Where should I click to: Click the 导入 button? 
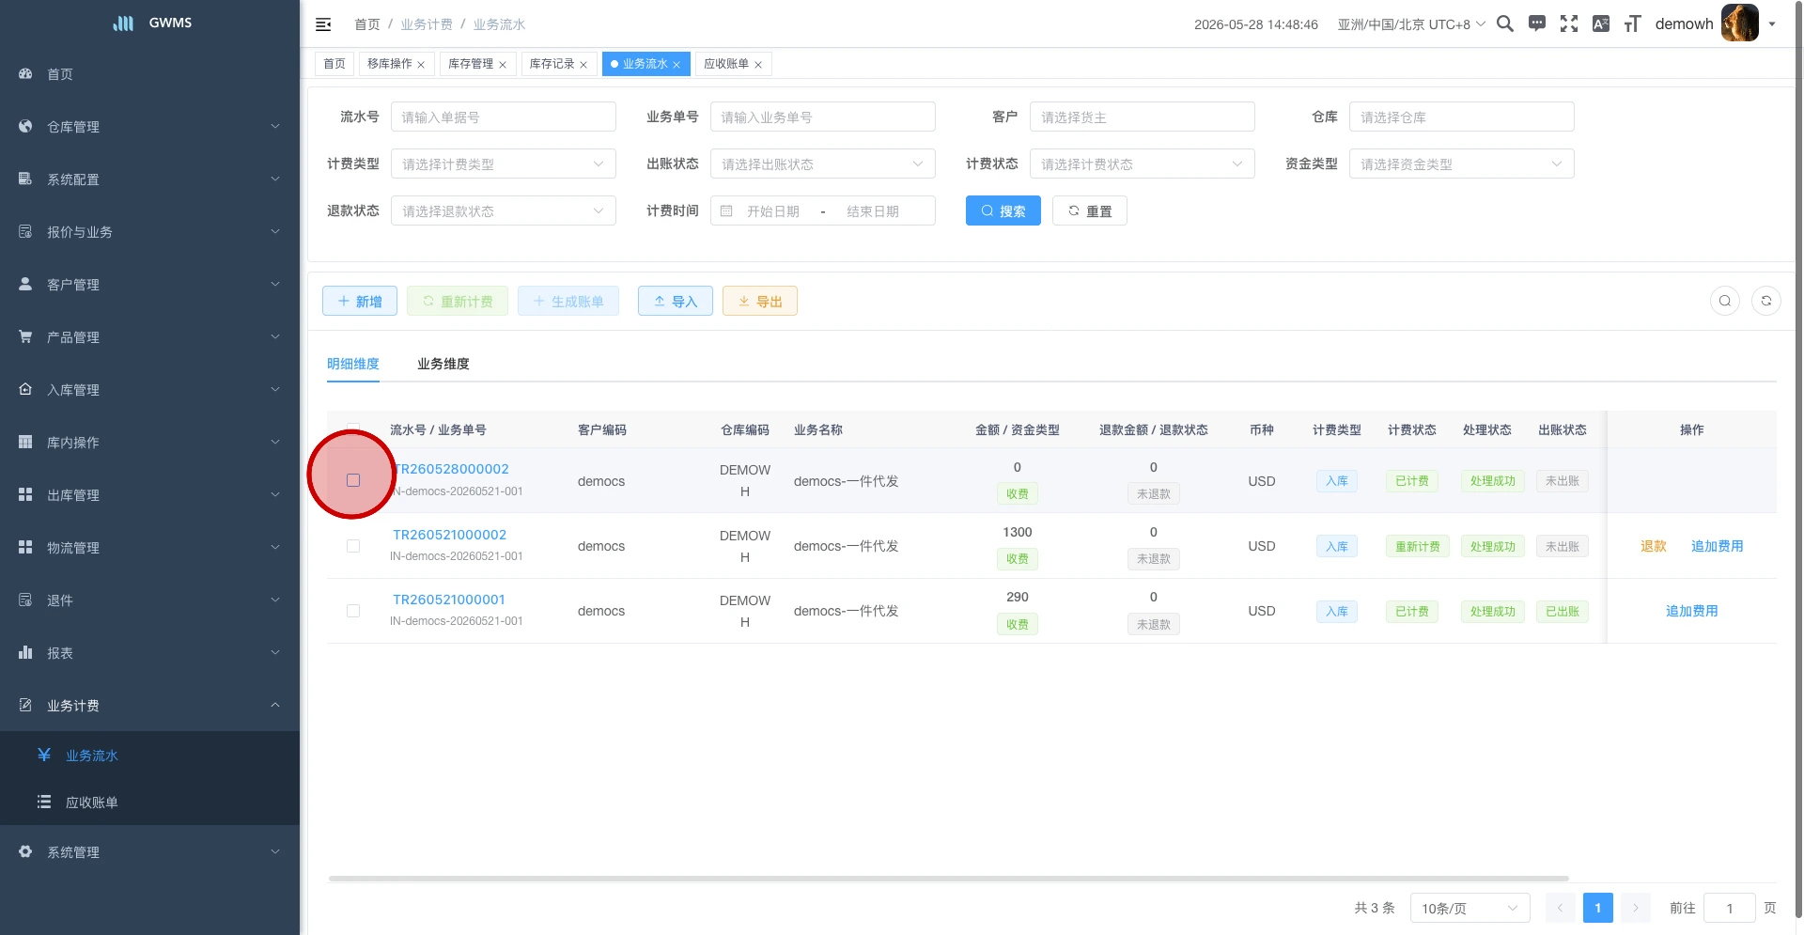pyautogui.click(x=676, y=302)
